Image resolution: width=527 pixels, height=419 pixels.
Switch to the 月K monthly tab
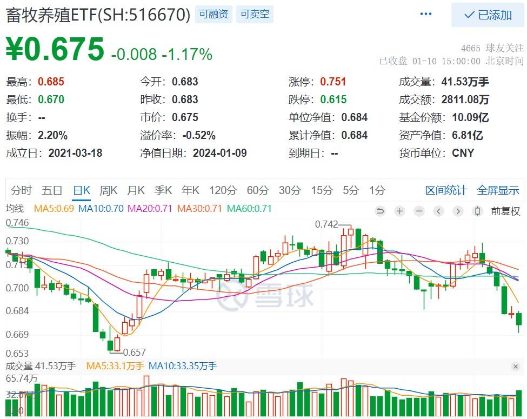pos(136,190)
